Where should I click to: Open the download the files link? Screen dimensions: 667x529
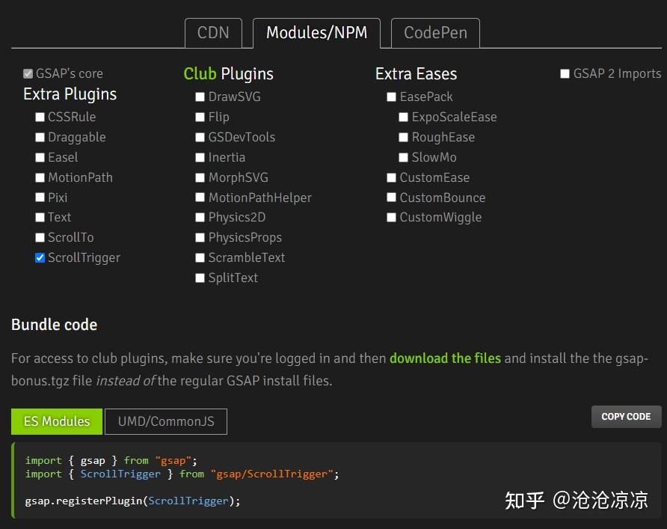445,358
